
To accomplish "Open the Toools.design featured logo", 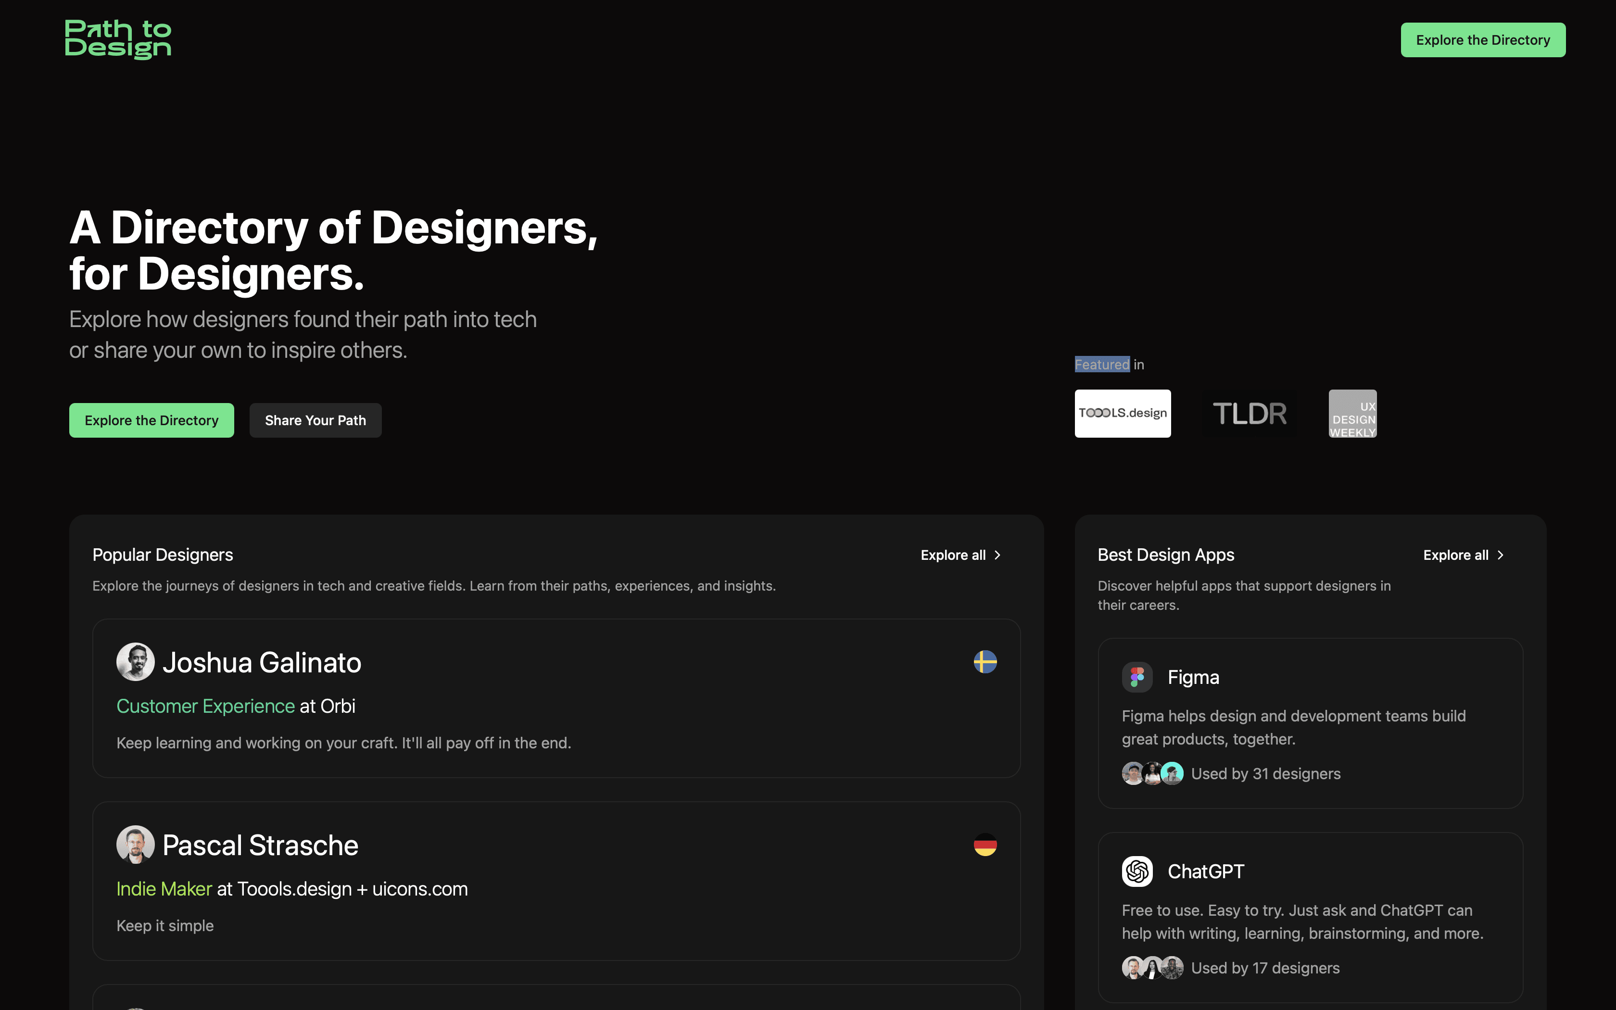I will (1123, 414).
